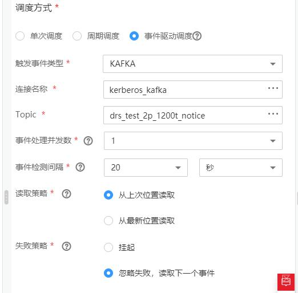Choose 周期调度 scheduling mode
Screen dimensions: 298x293
tap(77, 36)
